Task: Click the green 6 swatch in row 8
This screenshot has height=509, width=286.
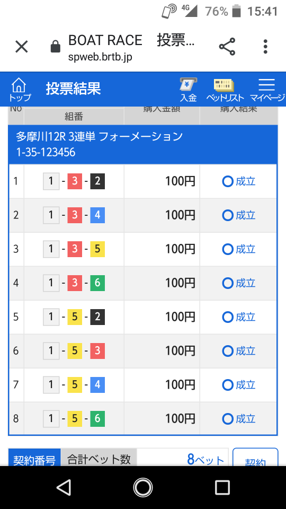Action: pyautogui.click(x=97, y=419)
